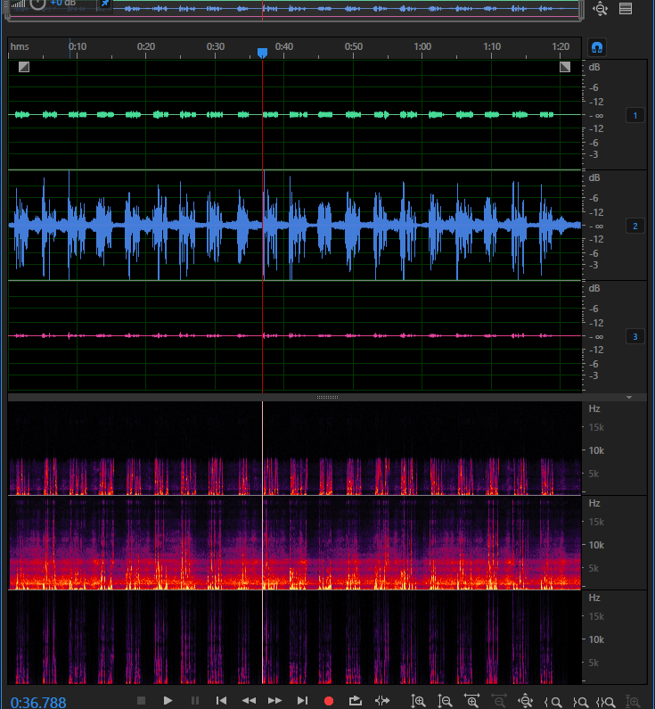Click the Rewind button
The image size is (655, 709).
(249, 700)
